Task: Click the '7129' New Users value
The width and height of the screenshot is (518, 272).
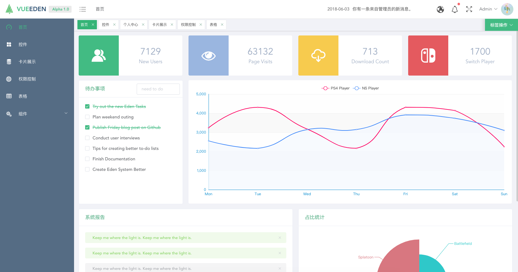Action: (151, 51)
